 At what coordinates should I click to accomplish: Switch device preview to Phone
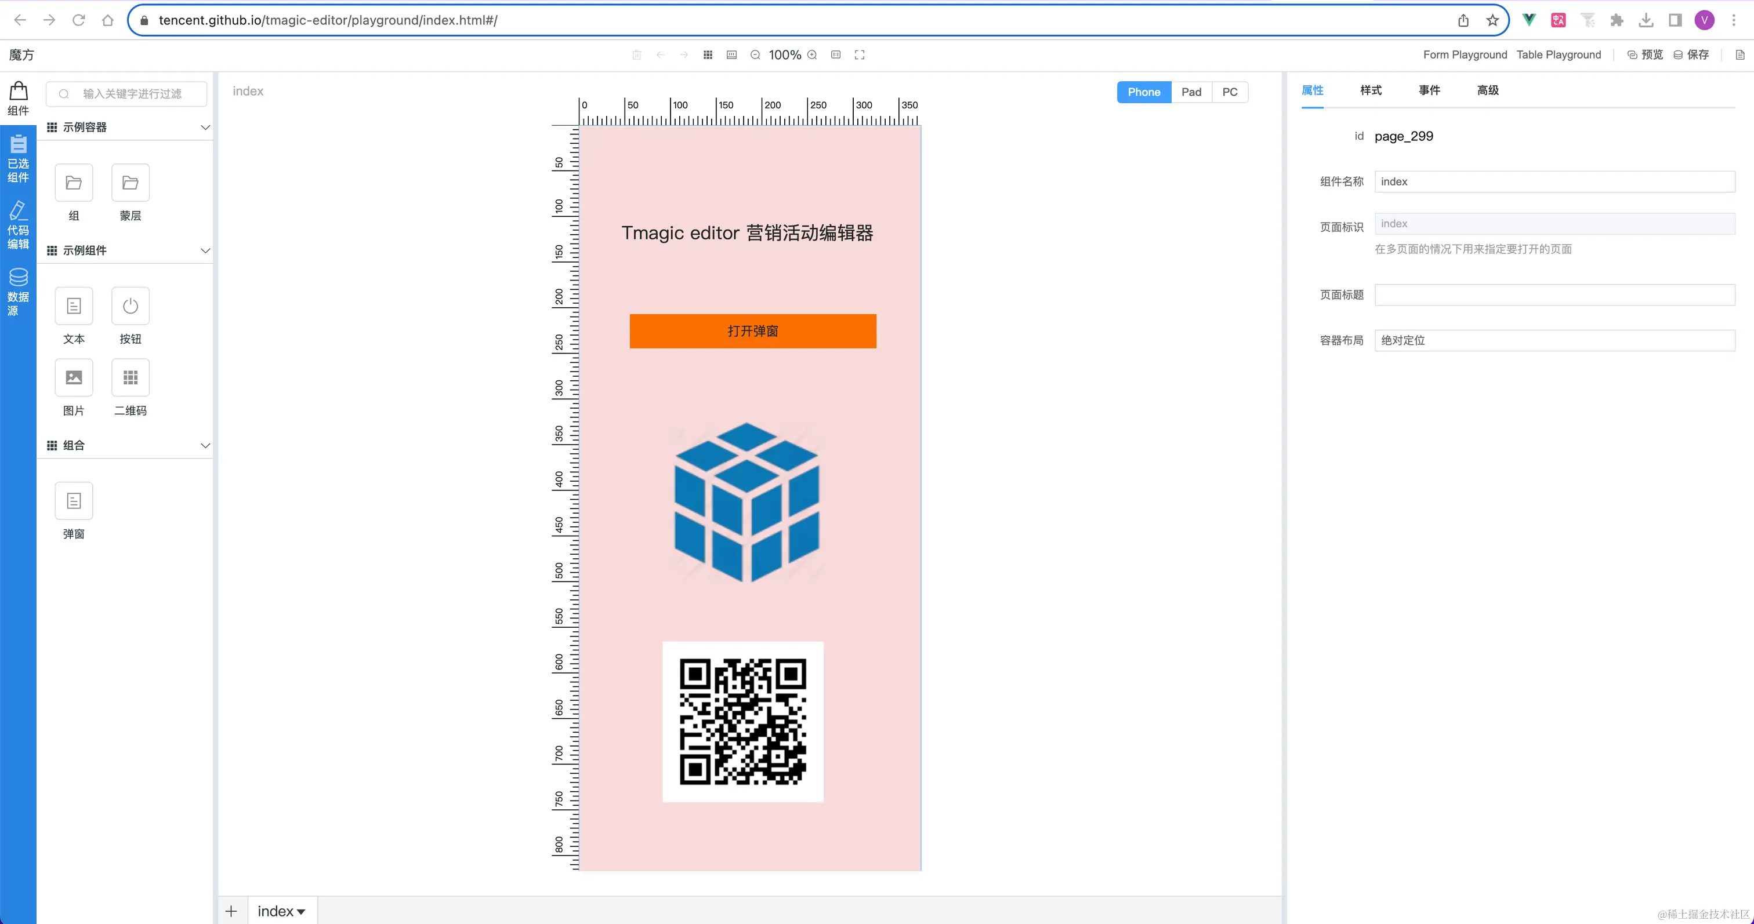[x=1144, y=92]
